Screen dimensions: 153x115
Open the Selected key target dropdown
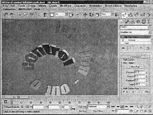click(99, 107)
